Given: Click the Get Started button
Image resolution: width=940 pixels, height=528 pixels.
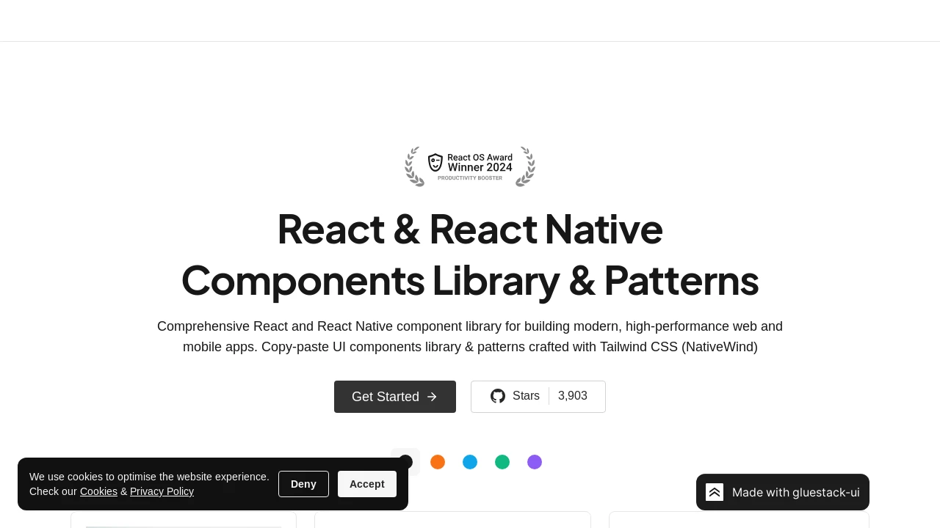Looking at the screenshot, I should 395,397.
